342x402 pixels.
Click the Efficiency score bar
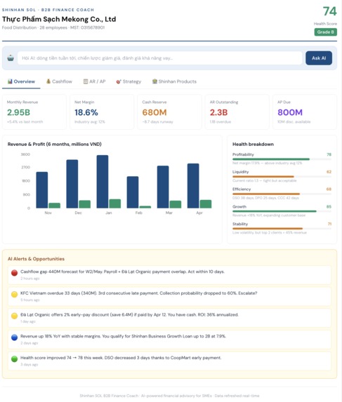(x=282, y=194)
